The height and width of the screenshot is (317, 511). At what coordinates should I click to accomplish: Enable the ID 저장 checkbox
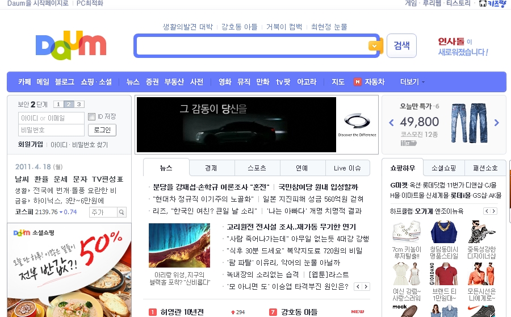pos(92,117)
